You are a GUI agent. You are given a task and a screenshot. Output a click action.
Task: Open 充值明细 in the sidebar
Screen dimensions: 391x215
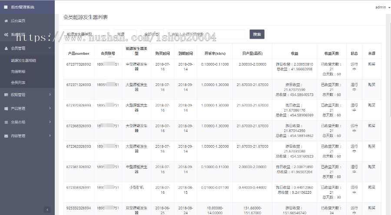(18, 71)
